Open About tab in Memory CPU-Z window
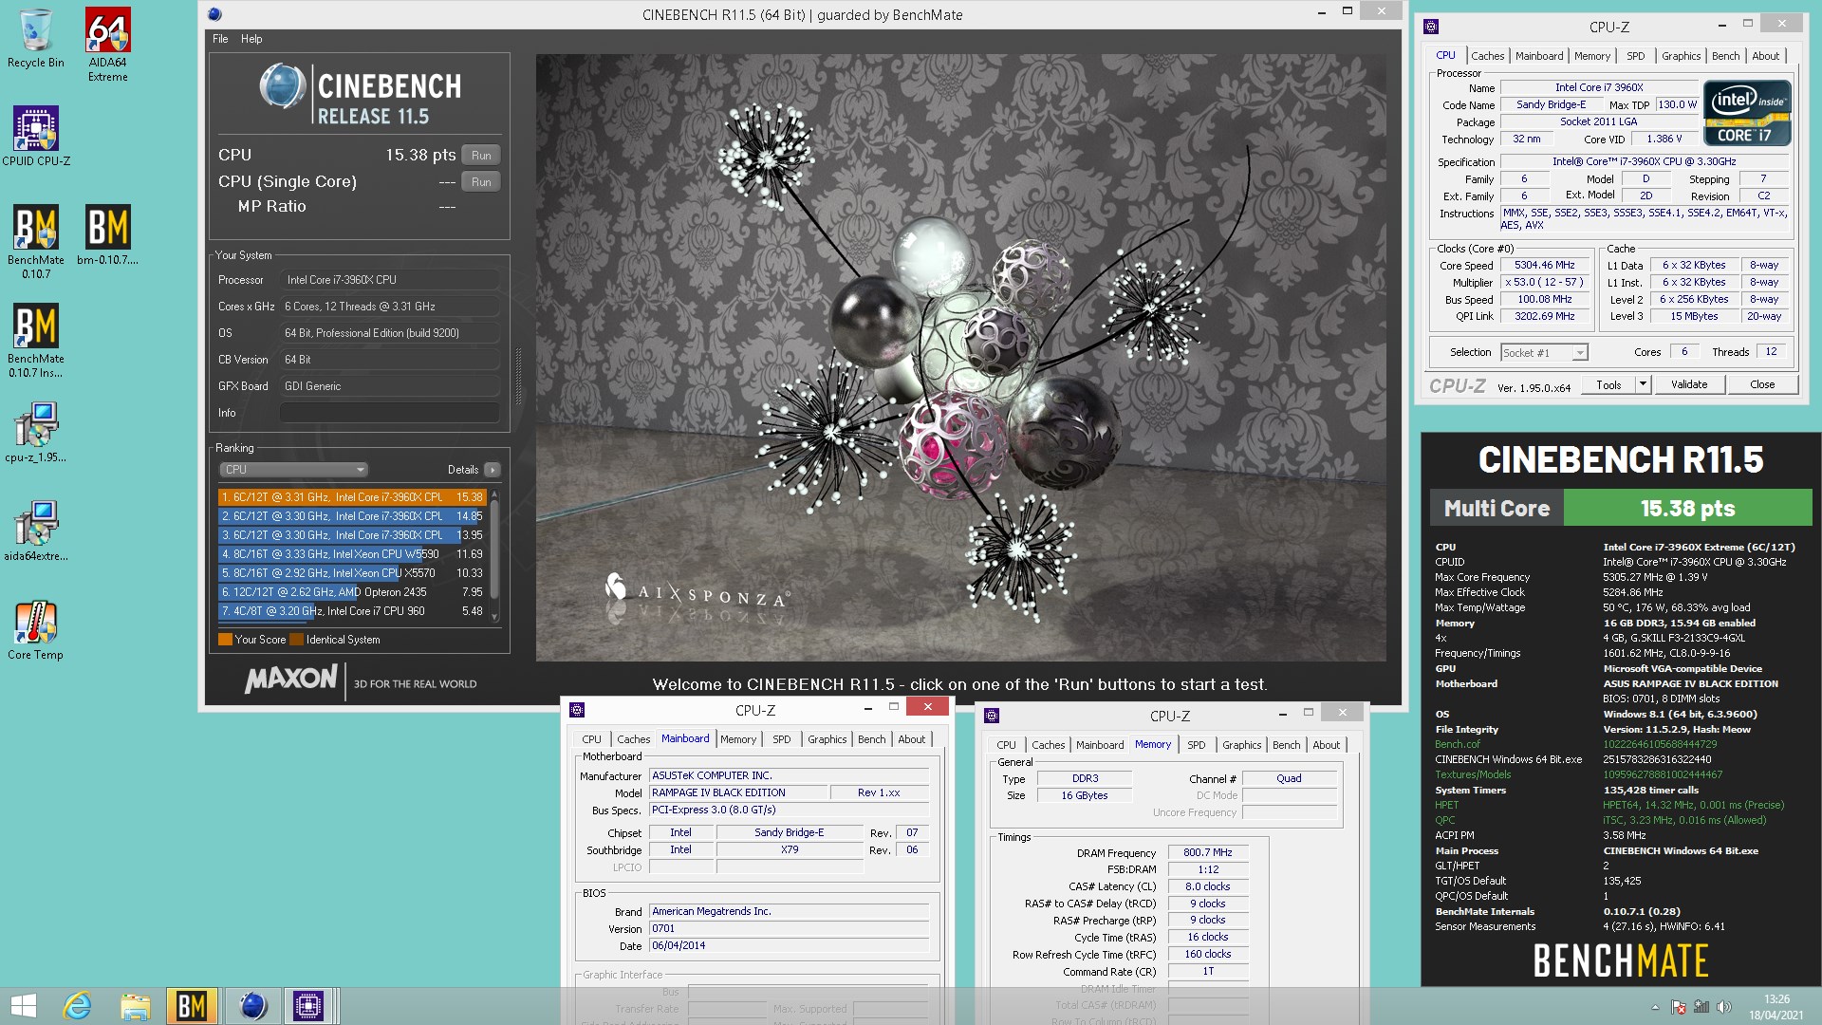1822x1025 pixels. click(1326, 745)
